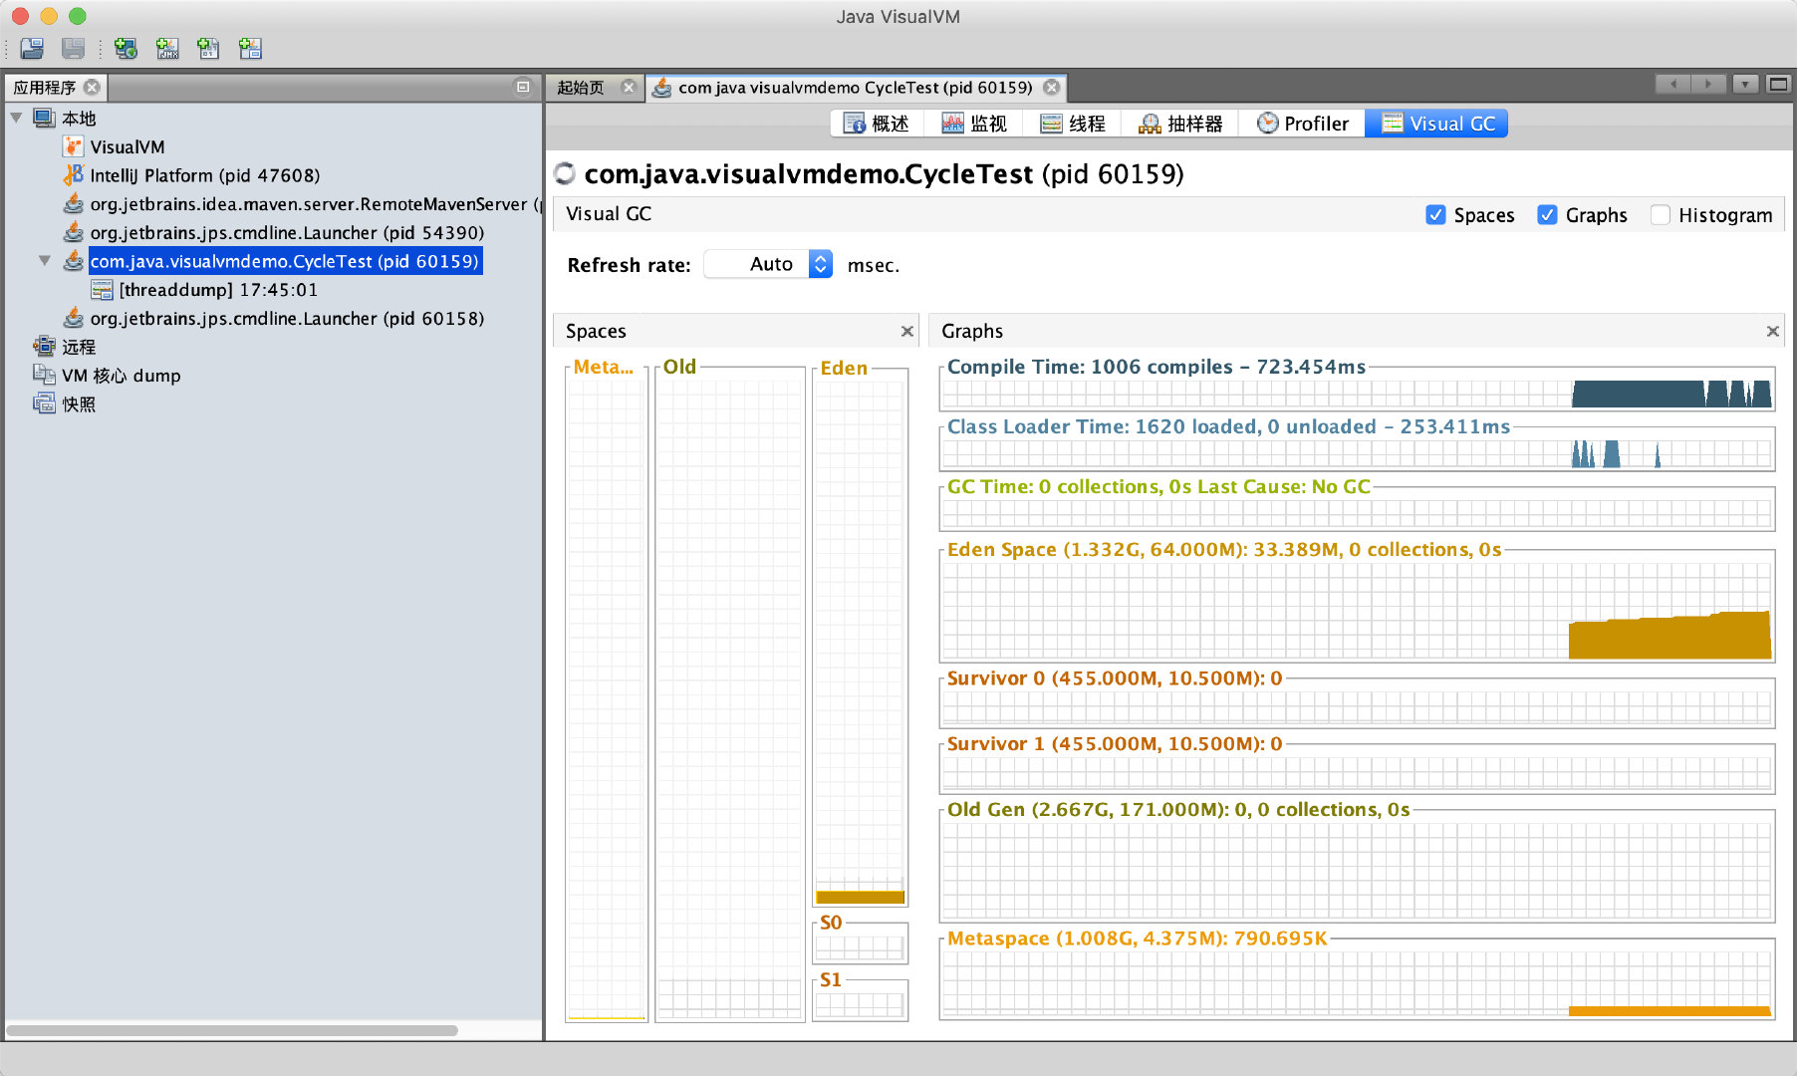
Task: Click the Load snapshot toolbar icon
Action: [x=32, y=48]
